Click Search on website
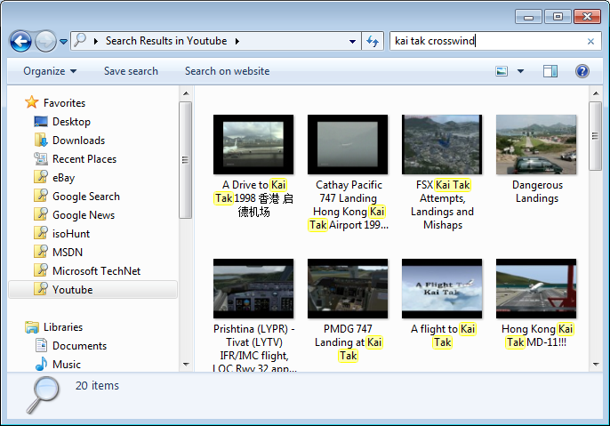 (228, 71)
